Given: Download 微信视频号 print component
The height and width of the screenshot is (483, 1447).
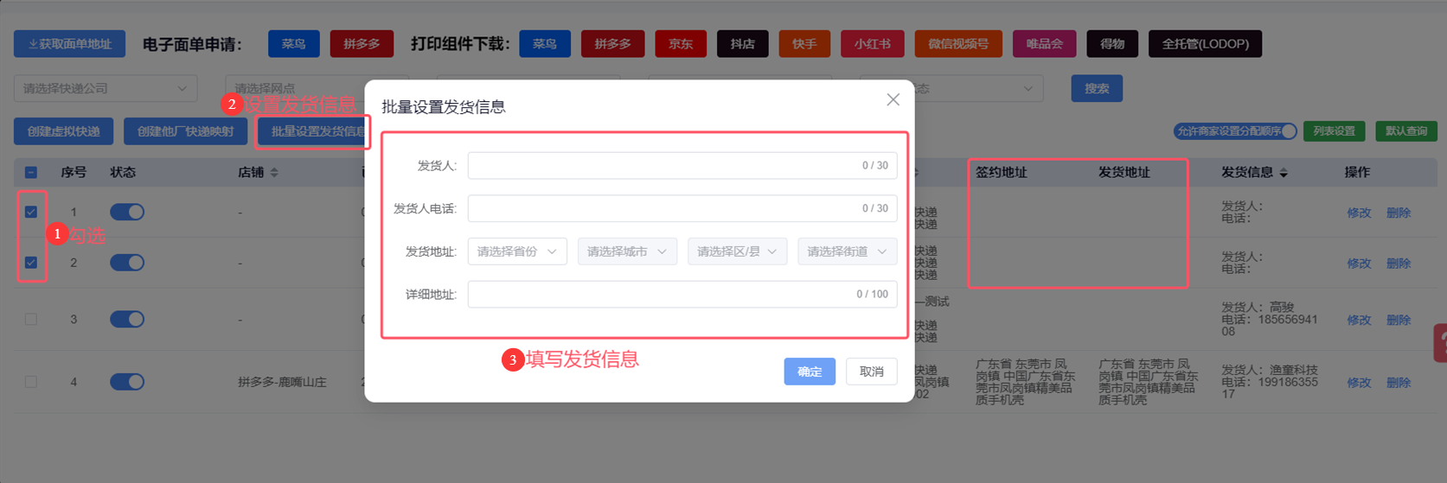Looking at the screenshot, I should click(958, 44).
